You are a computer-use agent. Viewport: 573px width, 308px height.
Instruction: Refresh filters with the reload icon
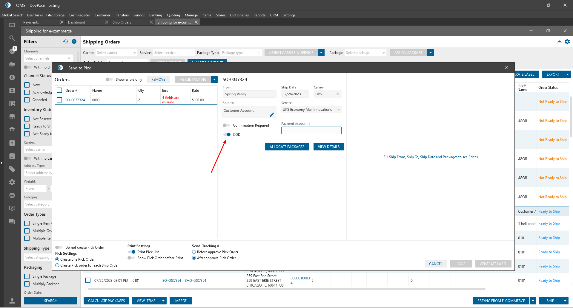66,41
